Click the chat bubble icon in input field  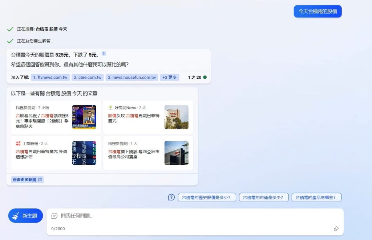coord(54,216)
